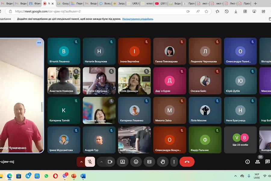Open Viber from taskbar
This screenshot has height=181, width=271.
(x=65, y=176)
